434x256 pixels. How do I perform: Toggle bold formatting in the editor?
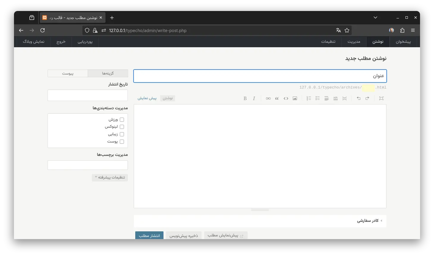[245, 98]
